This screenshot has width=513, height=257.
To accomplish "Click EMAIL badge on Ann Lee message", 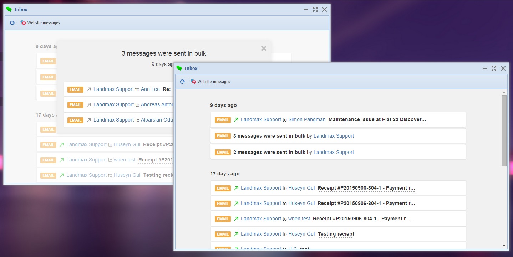I will pos(75,89).
